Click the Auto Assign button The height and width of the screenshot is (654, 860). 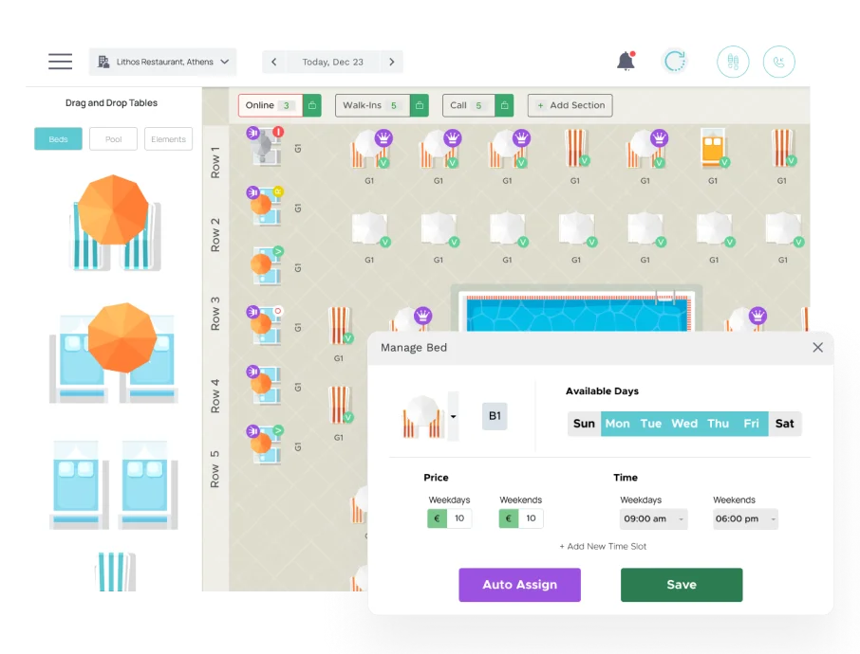pyautogui.click(x=519, y=585)
